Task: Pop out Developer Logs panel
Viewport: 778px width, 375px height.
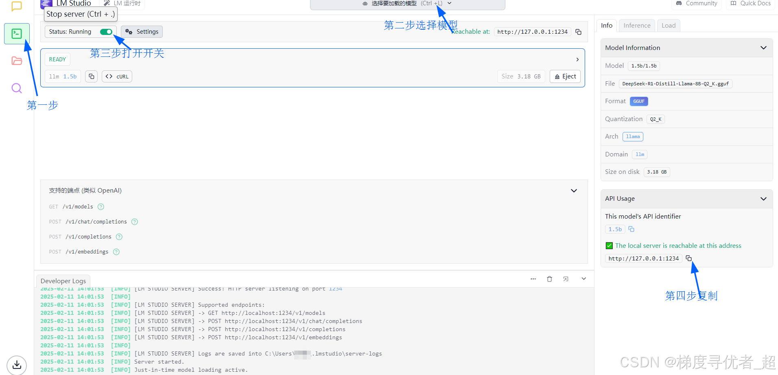Action: 566,279
